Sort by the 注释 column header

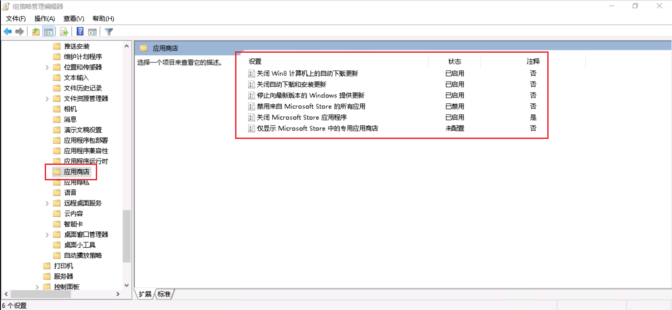(533, 61)
